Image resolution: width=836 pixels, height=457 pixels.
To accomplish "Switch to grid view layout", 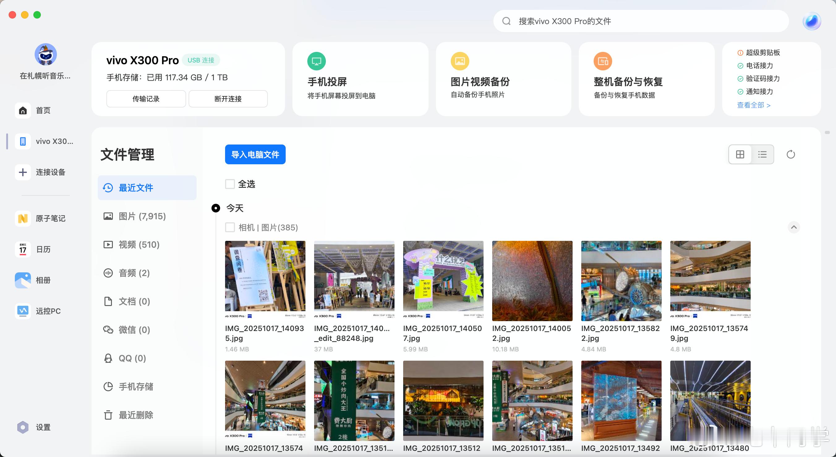I will 740,154.
